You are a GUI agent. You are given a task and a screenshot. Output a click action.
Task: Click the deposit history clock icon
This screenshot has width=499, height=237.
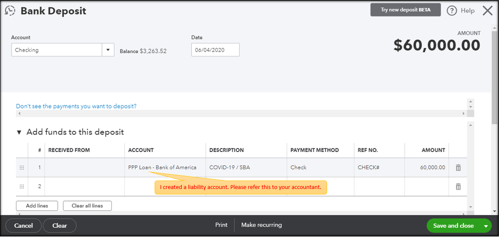tap(10, 10)
